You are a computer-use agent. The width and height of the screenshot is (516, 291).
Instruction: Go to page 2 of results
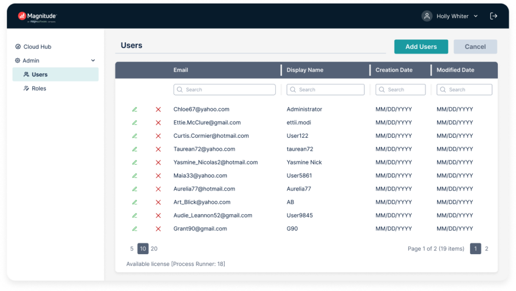point(486,248)
